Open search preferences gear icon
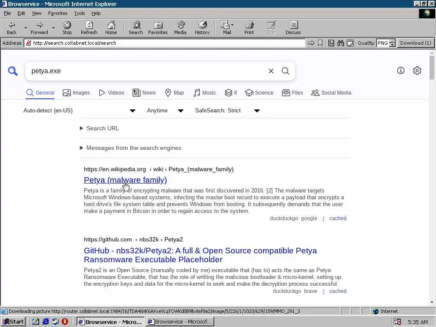Screen dimensions: 436x327 pyautogui.click(x=417, y=71)
